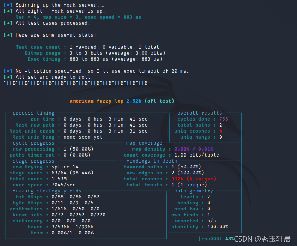Click 'total tmouts' value 1 (1 unique)
The image size is (297, 246).
click(189, 185)
